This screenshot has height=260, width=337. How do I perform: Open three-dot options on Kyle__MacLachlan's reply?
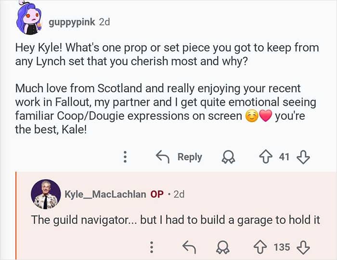pos(152,247)
